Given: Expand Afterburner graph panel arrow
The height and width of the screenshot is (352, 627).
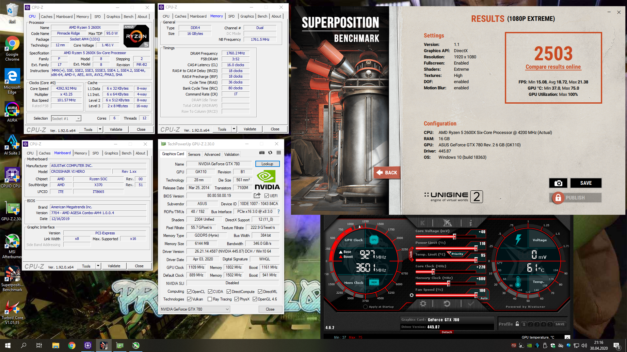Looking at the screenshot, I should (x=567, y=337).
